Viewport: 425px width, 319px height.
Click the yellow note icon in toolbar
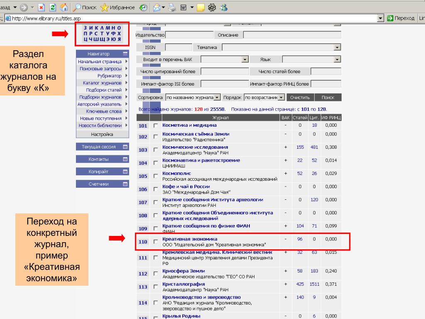(x=200, y=7)
